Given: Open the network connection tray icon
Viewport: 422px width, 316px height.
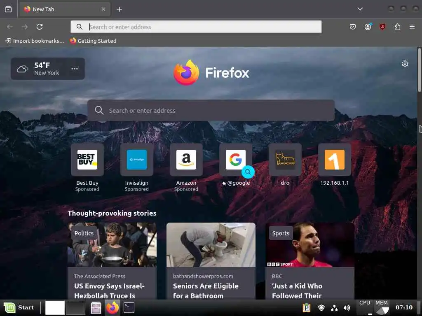Looking at the screenshot, I should tap(334, 308).
